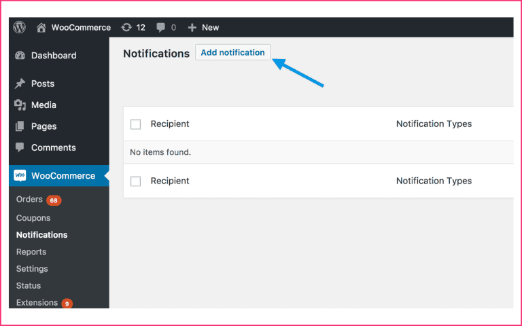
Task: Click the 0 comments count
Action: click(x=173, y=28)
